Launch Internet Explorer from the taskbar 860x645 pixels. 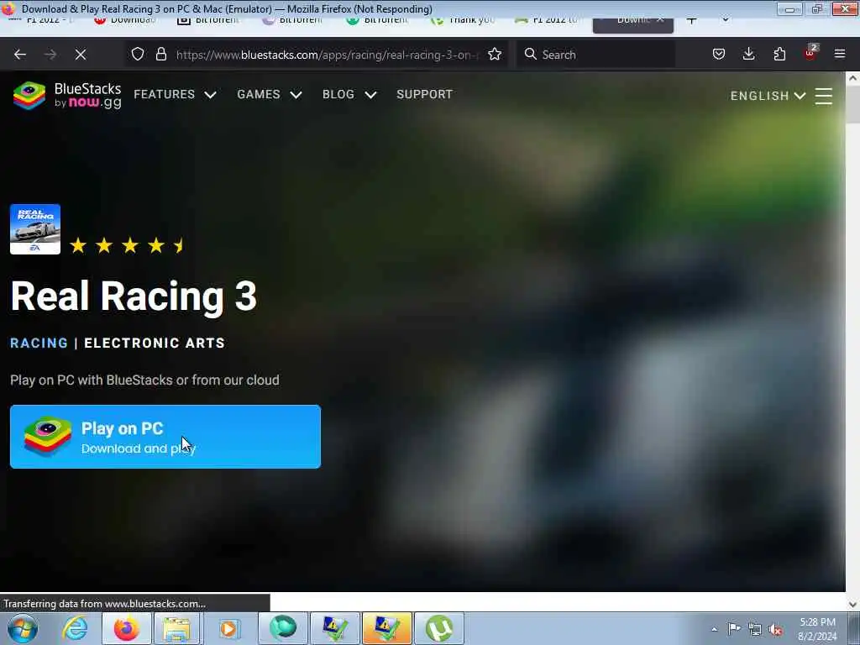(x=75, y=628)
